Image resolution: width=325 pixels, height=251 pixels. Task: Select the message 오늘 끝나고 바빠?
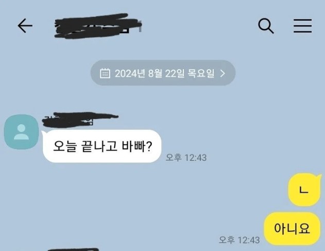tap(102, 146)
